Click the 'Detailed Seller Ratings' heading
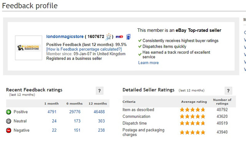This screenshot has width=246, height=142. pyautogui.click(x=148, y=90)
